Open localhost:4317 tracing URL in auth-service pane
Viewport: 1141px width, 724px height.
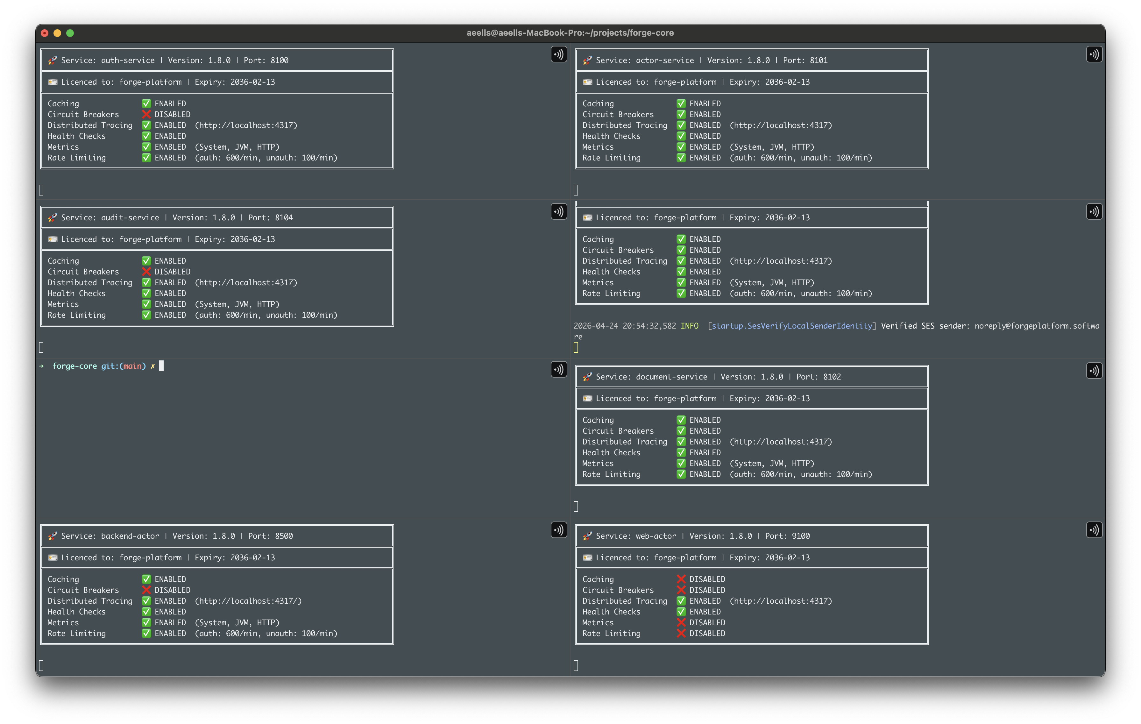(x=246, y=125)
